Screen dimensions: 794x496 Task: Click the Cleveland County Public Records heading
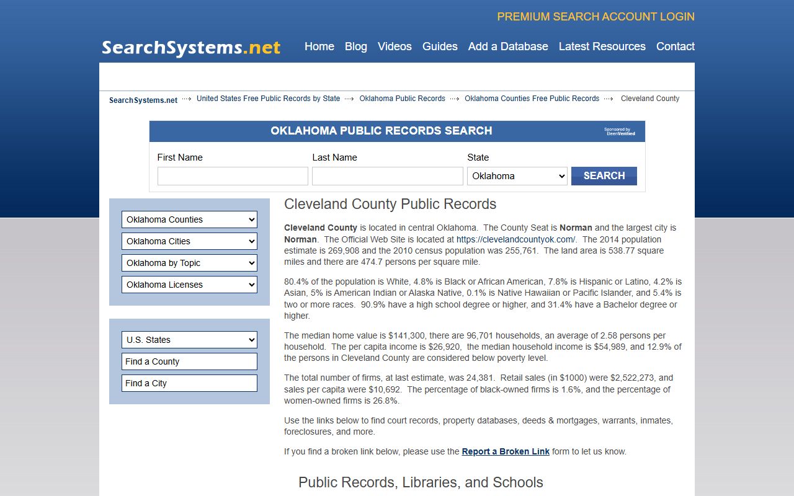[x=390, y=204]
